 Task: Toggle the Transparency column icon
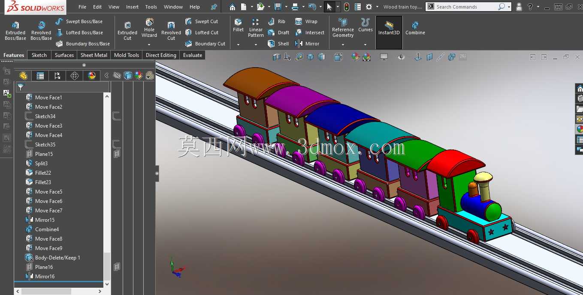point(149,76)
